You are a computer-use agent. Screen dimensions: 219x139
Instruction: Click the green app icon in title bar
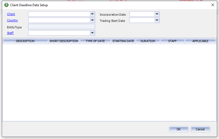6,5
